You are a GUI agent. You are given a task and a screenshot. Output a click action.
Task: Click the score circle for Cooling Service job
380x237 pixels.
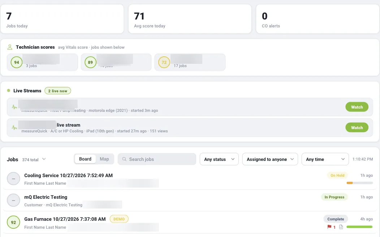coord(14,179)
